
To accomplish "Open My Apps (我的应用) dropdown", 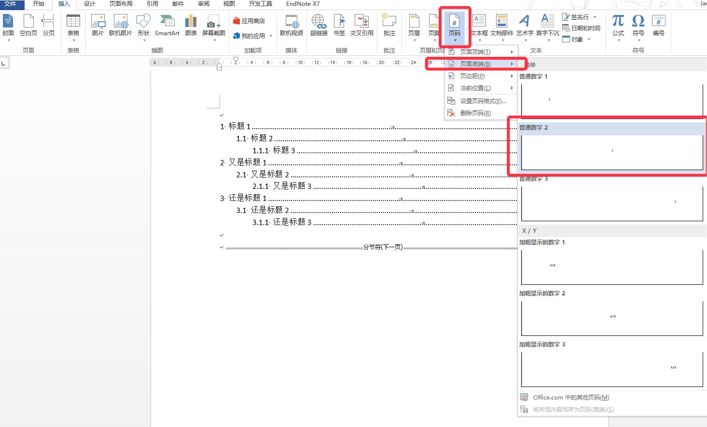I will (252, 36).
